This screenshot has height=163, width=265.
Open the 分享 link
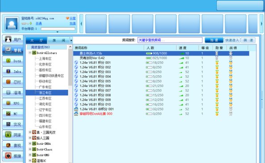(73, 18)
